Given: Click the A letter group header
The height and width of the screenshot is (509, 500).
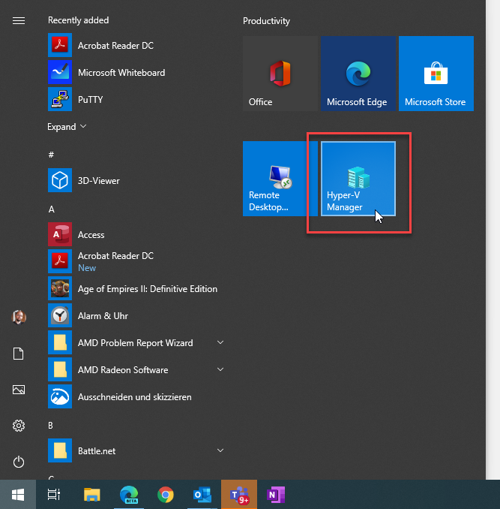Looking at the screenshot, I should point(51,209).
